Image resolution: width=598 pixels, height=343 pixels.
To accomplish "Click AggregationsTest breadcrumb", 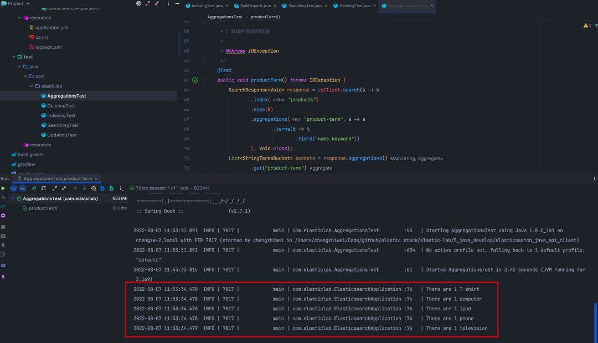I will pyautogui.click(x=225, y=17).
